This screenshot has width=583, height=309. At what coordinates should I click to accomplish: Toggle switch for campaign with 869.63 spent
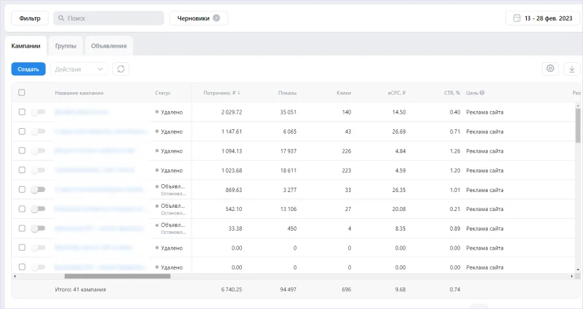tap(38, 189)
